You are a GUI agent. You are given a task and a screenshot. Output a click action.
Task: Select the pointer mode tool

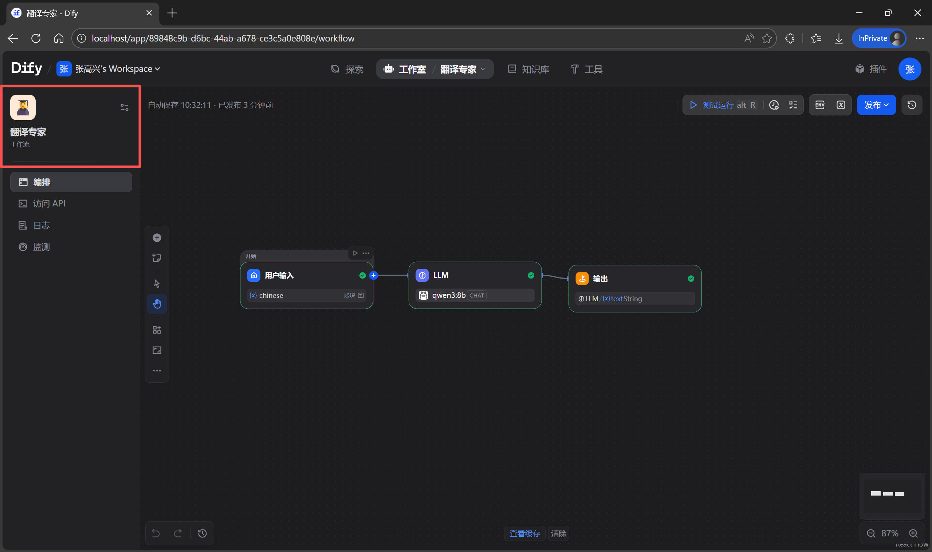(157, 283)
